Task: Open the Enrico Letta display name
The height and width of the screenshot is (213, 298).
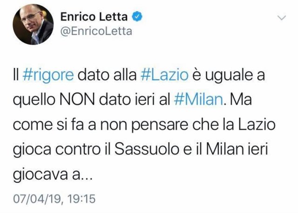Action: pos(94,17)
